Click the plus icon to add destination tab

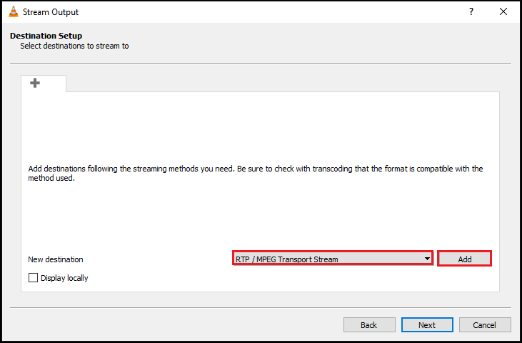click(x=34, y=83)
